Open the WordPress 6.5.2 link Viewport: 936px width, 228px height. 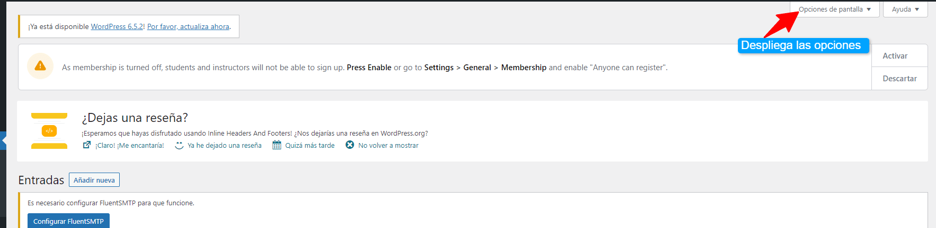click(118, 26)
